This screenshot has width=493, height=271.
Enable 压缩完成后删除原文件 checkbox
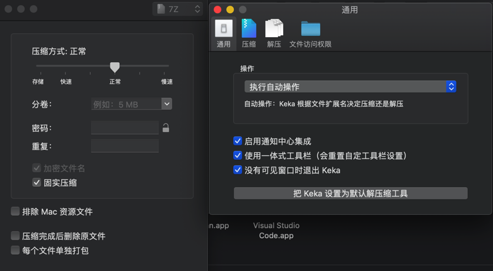(x=15, y=236)
